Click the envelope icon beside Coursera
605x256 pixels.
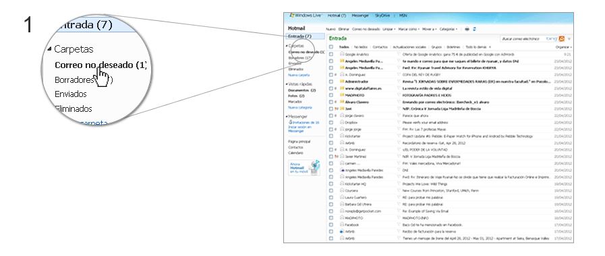(x=342, y=191)
